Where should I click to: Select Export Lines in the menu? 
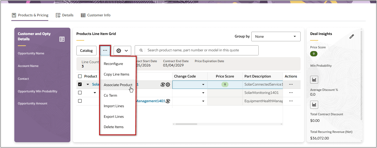coord(114,117)
